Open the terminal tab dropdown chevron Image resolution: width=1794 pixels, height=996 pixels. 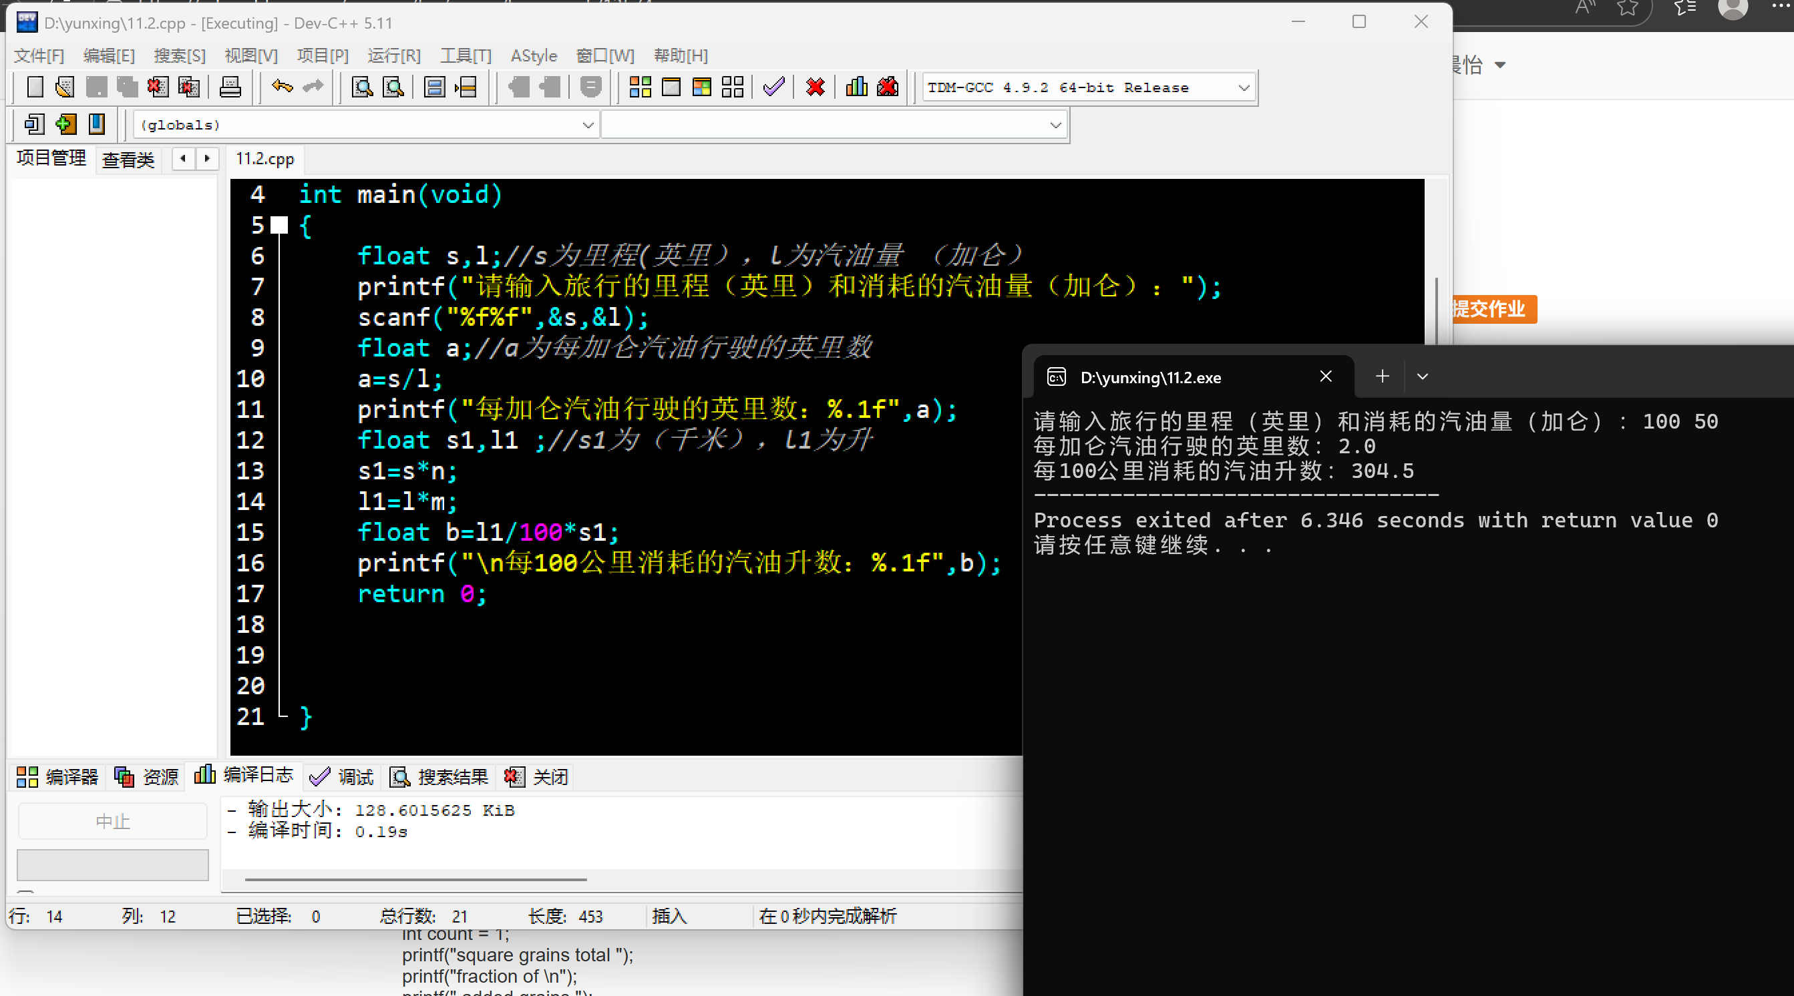point(1422,377)
